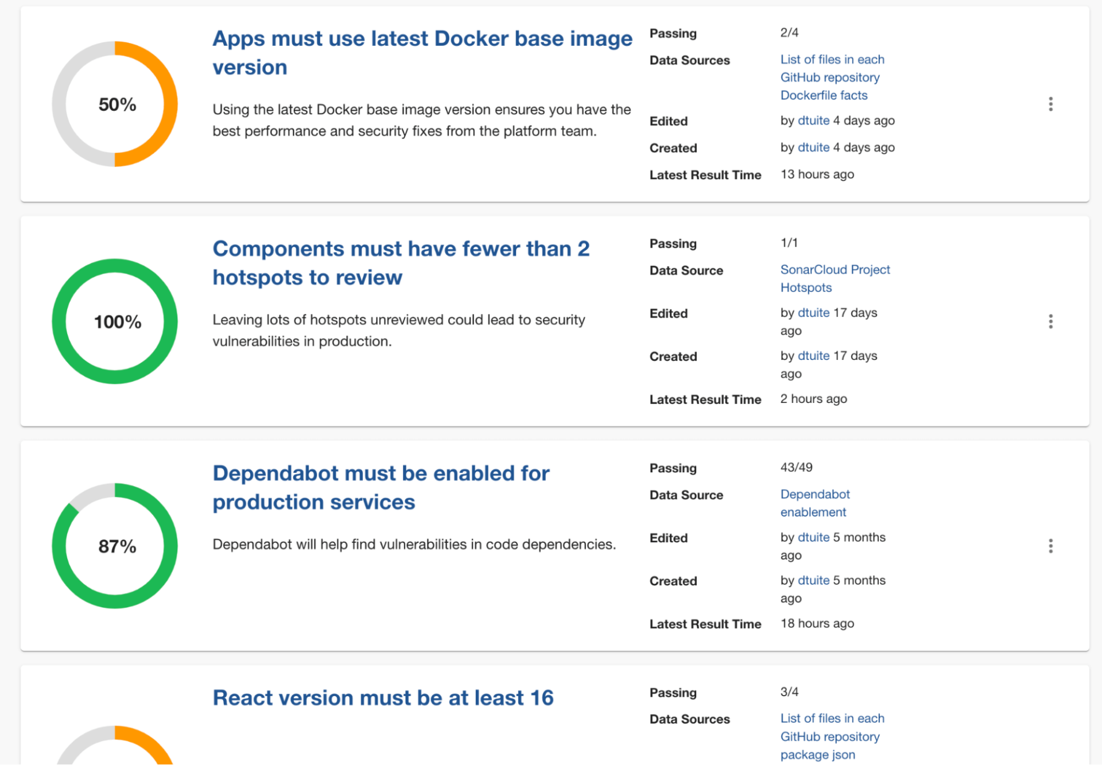
Task: Click dtuite in the Dependabot card's Created row
Action: point(813,580)
